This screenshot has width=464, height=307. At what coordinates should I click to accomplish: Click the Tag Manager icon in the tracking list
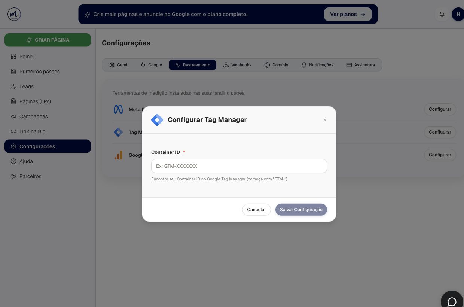tap(118, 132)
